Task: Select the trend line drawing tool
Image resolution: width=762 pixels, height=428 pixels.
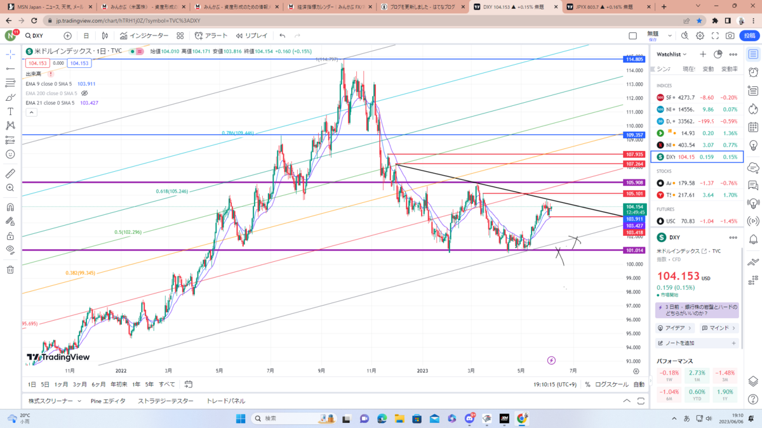Action: pyautogui.click(x=10, y=68)
